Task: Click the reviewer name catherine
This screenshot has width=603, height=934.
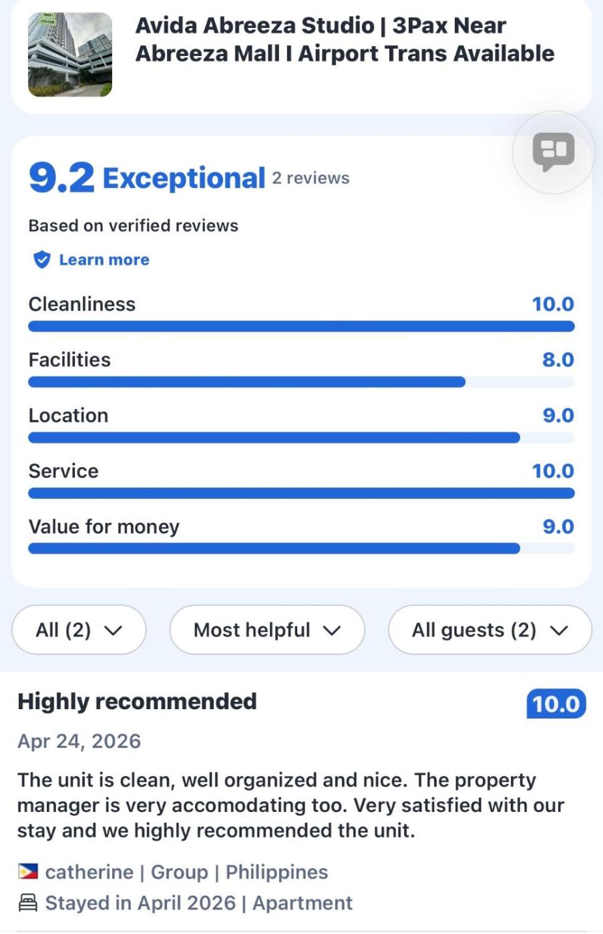Action: (x=89, y=872)
